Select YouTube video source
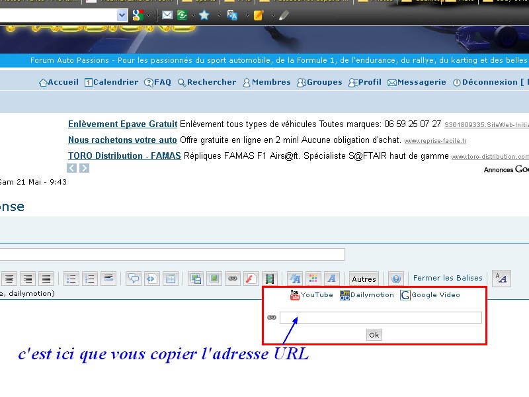This screenshot has height=397, width=529. [311, 294]
